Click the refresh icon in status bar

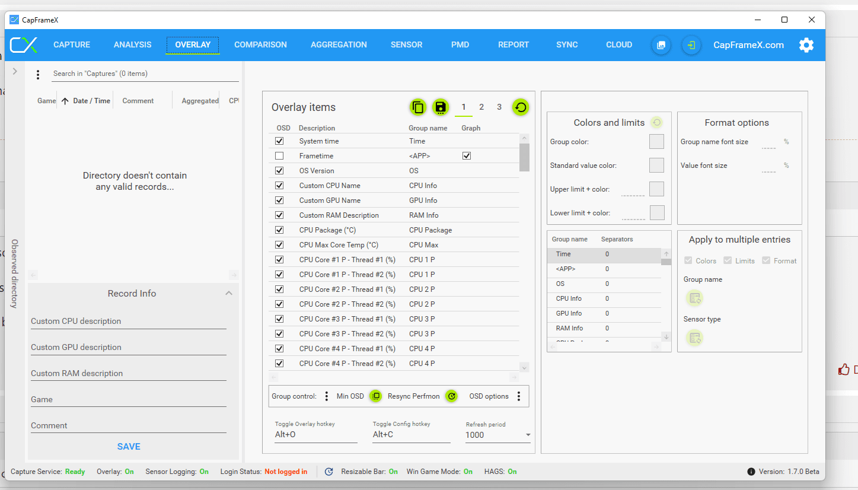click(328, 472)
